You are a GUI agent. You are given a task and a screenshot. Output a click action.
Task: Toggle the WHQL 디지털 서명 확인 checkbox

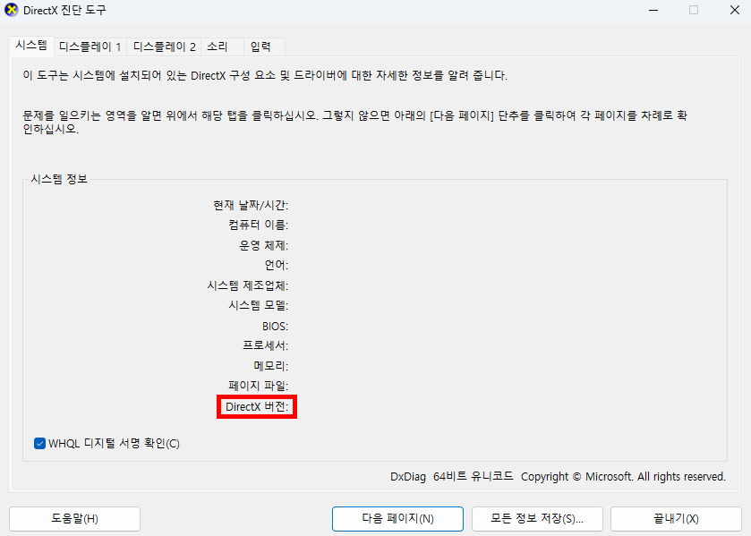pos(39,443)
